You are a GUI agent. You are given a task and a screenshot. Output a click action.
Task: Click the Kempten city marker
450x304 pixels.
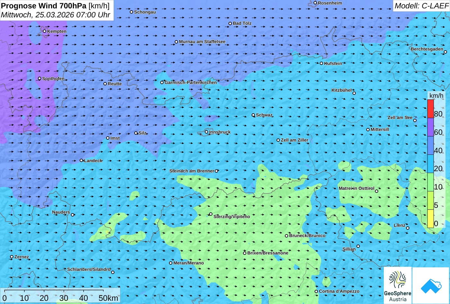click(45, 31)
